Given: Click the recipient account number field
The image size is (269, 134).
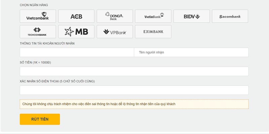Looking at the screenshot, I should point(77,52).
